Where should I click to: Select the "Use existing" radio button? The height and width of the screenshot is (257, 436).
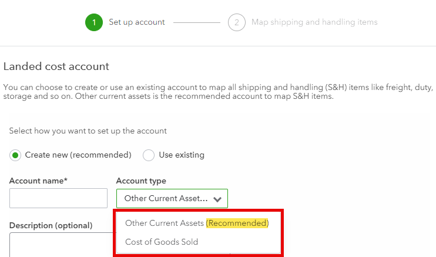(x=149, y=155)
